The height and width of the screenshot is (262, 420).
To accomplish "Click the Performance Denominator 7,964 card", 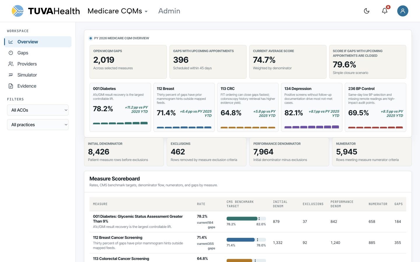I will [x=289, y=152].
